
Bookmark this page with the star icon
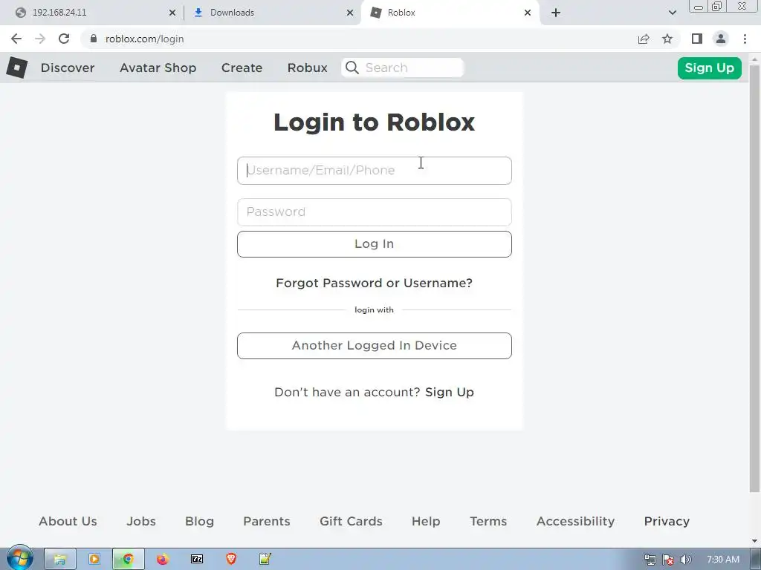[x=667, y=39]
